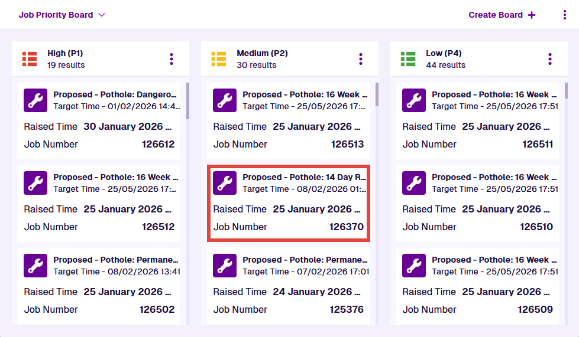Screen dimensions: 579x337
Task: Click wrench icon on job 126370 card
Action: click(x=224, y=183)
